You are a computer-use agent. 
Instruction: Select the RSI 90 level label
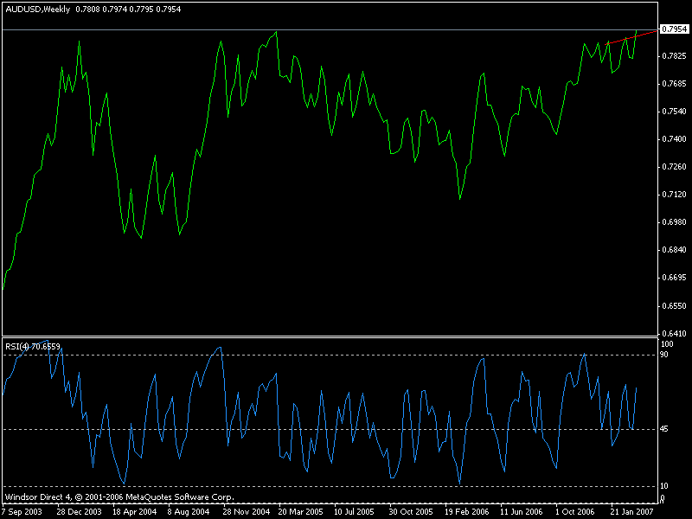(665, 355)
